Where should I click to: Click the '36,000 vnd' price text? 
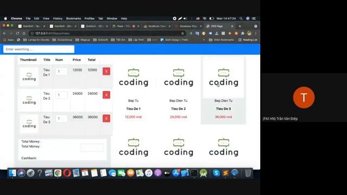(223, 117)
